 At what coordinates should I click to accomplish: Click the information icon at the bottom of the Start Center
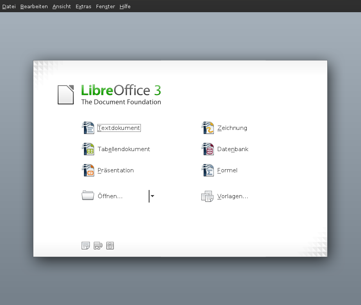[110, 246]
